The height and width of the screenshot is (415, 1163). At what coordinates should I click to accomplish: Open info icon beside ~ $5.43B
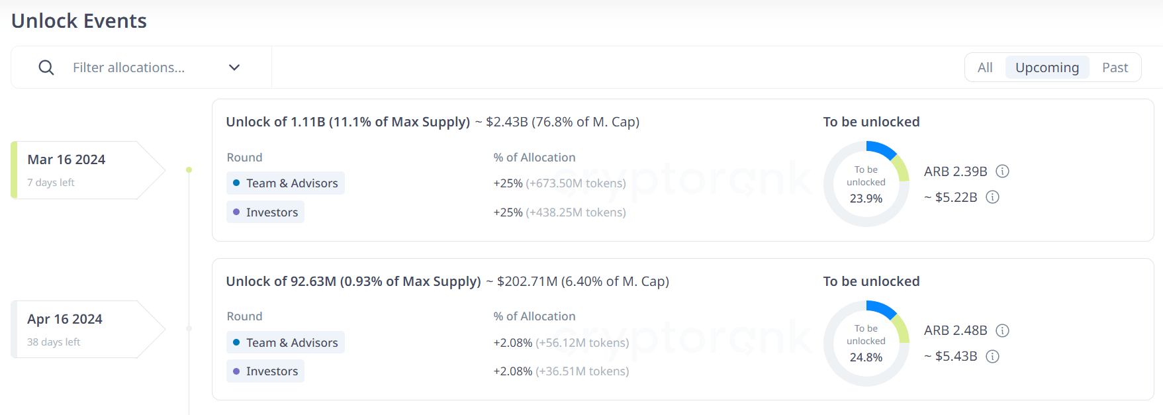(x=993, y=357)
